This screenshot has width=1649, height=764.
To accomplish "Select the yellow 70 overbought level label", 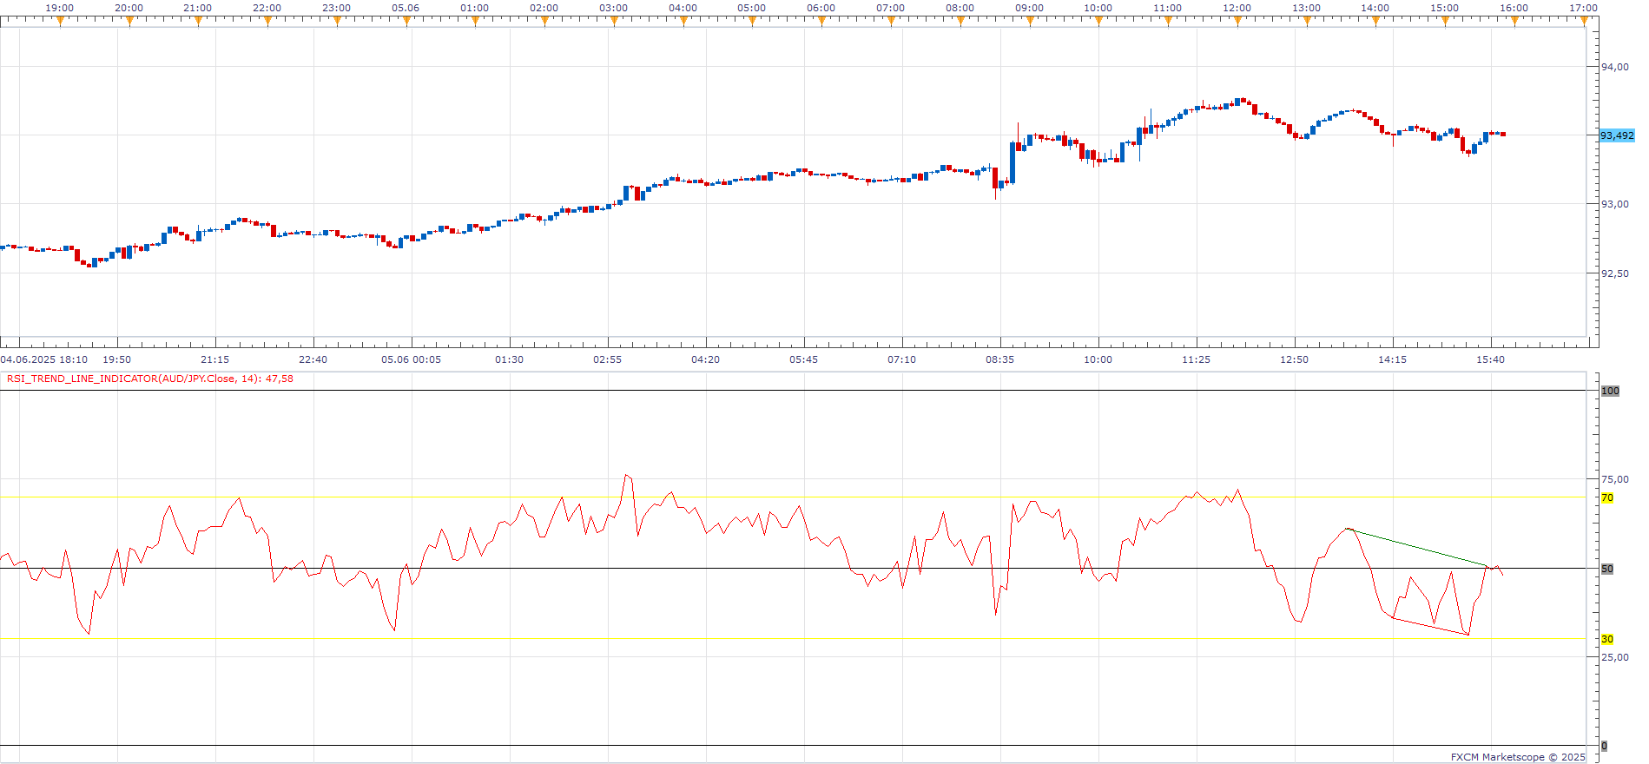I will tap(1607, 497).
